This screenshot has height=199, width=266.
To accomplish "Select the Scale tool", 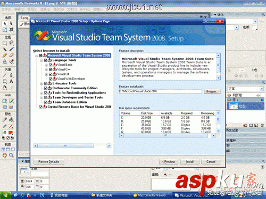I will pyautogui.click(x=5, y=30).
